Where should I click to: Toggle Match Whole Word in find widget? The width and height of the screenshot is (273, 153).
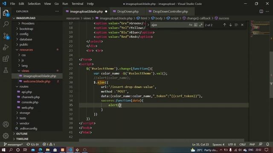[196, 25]
